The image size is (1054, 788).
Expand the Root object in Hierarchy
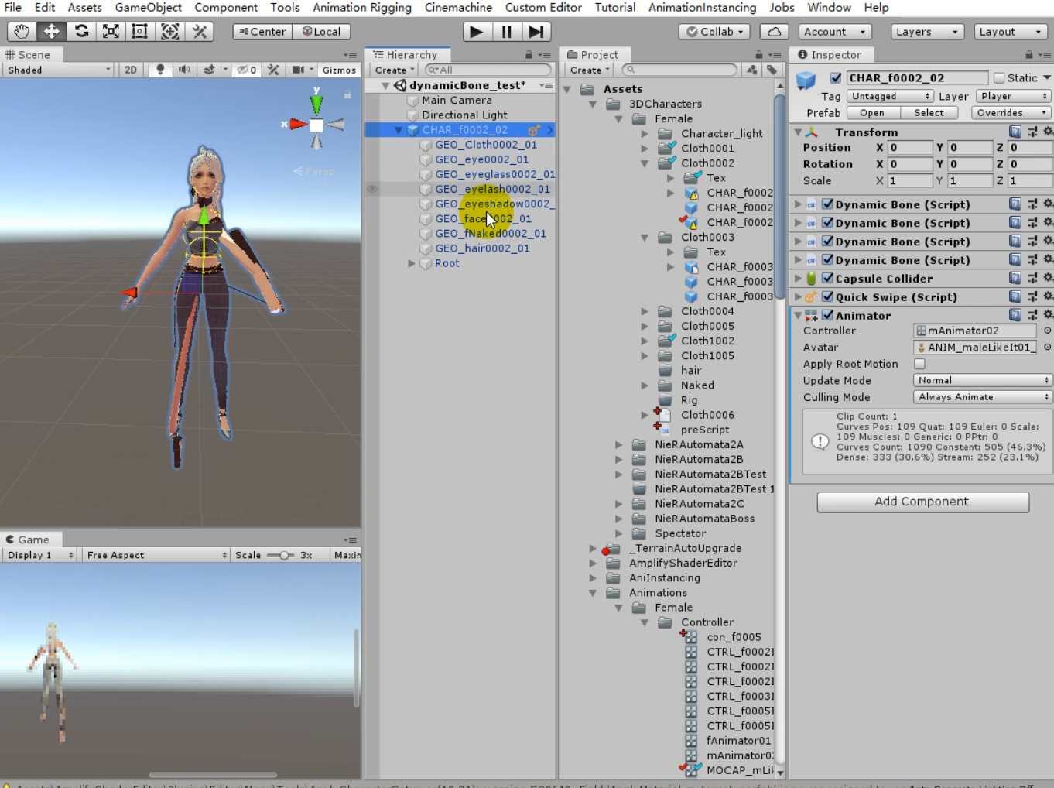click(412, 263)
